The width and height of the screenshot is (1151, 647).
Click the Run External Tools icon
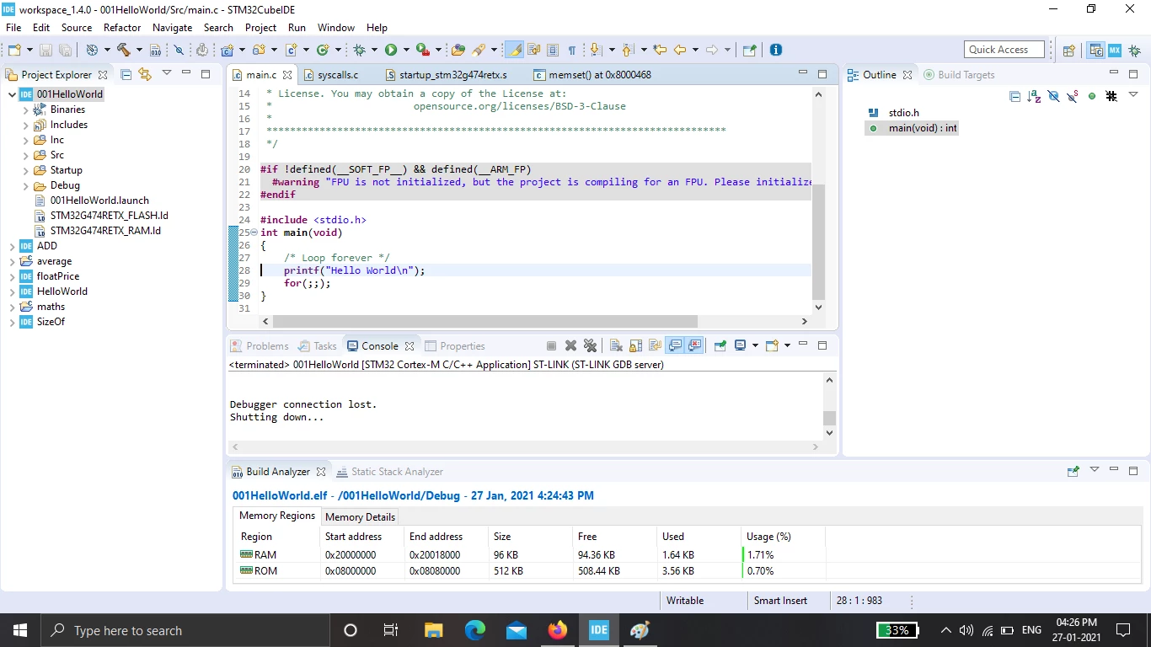point(423,50)
